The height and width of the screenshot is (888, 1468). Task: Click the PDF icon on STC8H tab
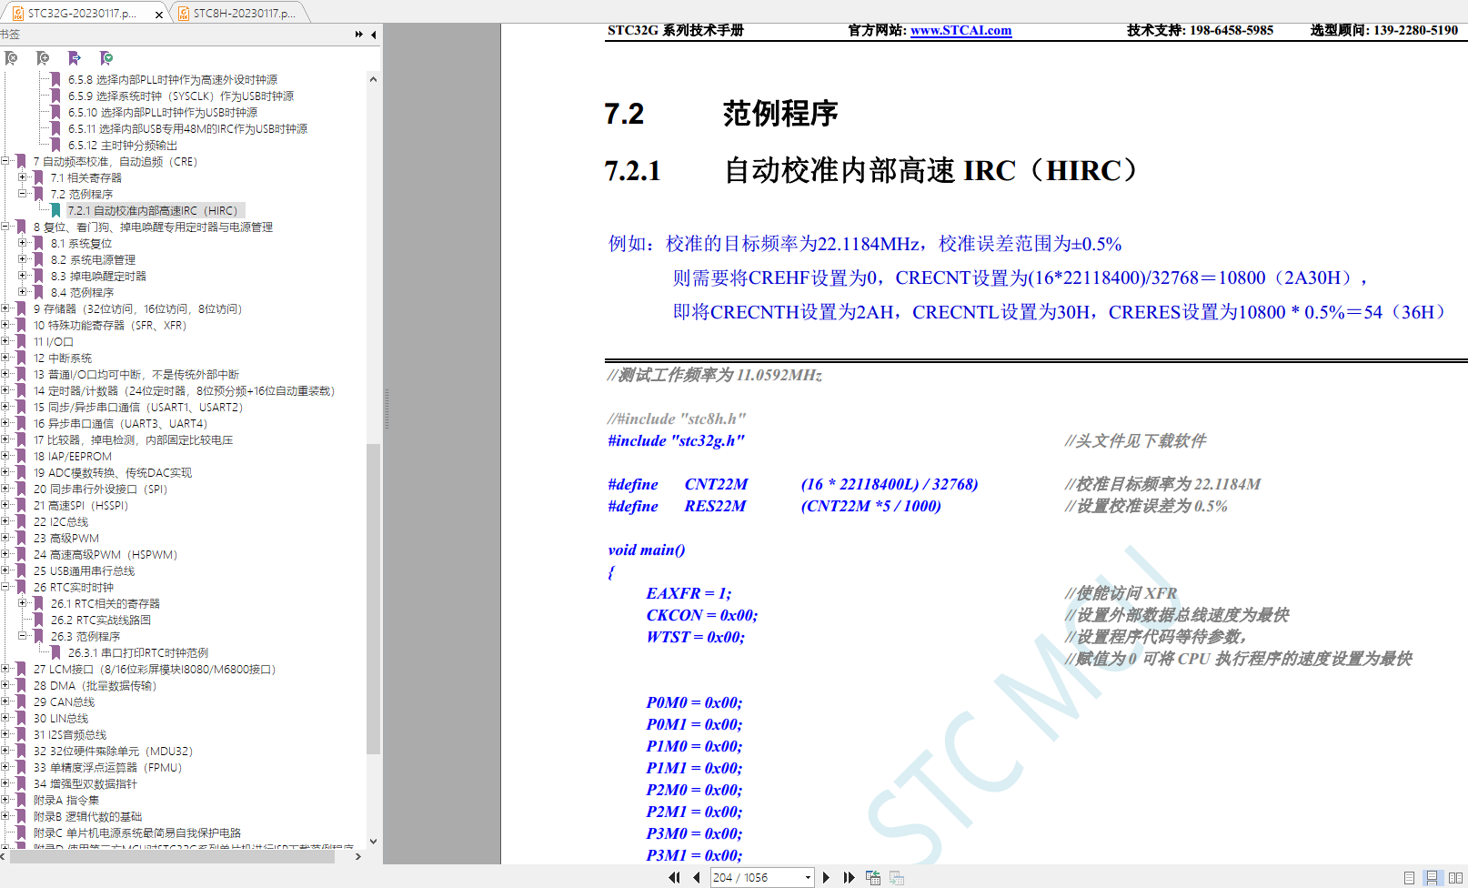pyautogui.click(x=183, y=13)
